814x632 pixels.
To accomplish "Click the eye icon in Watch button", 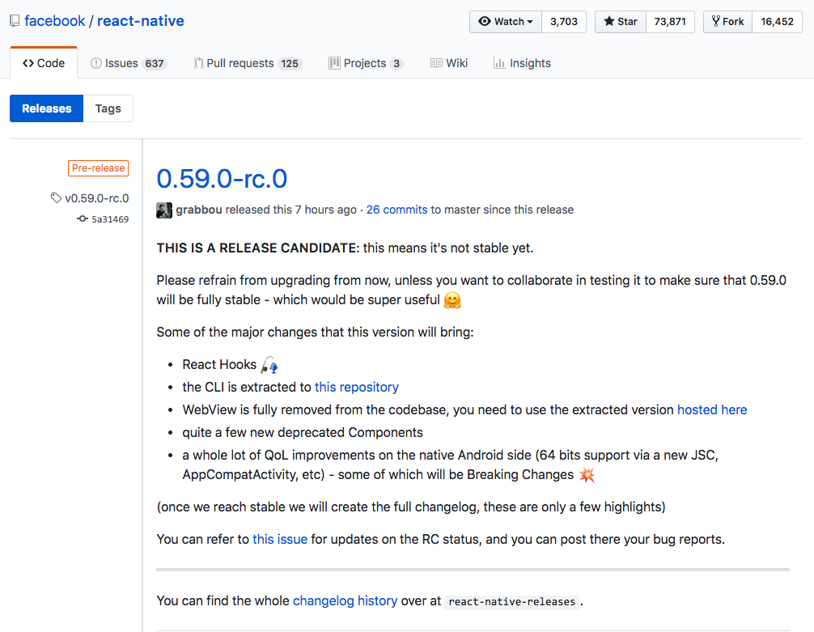I will [485, 21].
